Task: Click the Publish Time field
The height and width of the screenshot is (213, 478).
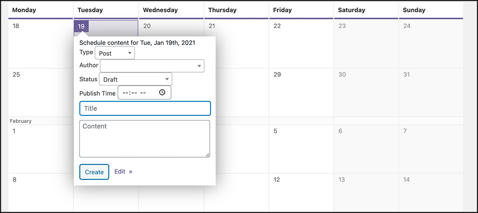Action: click(x=140, y=92)
